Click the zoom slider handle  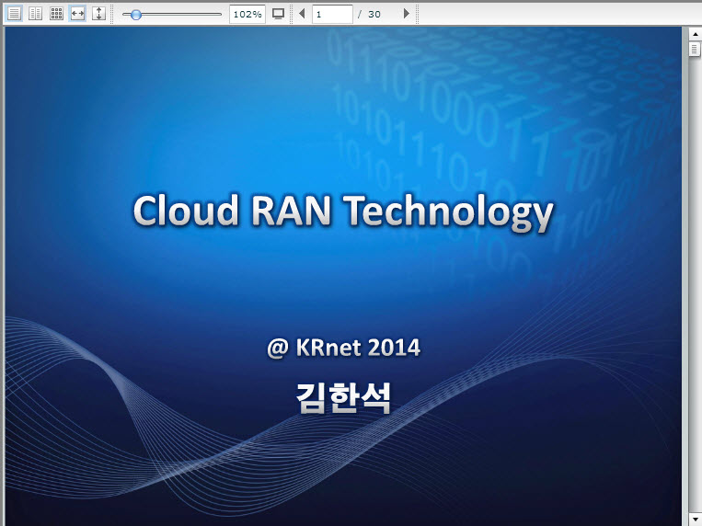point(135,15)
